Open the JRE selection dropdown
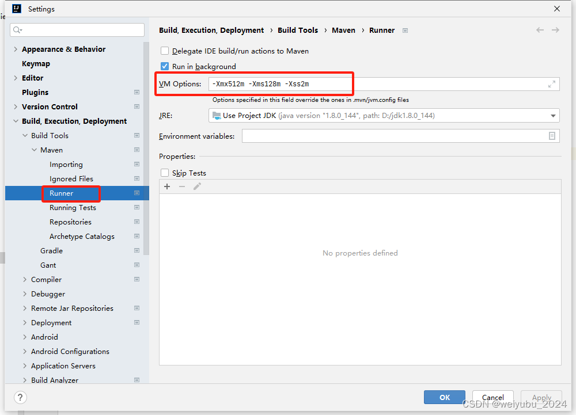Screen dimensions: 576x415 coord(551,115)
